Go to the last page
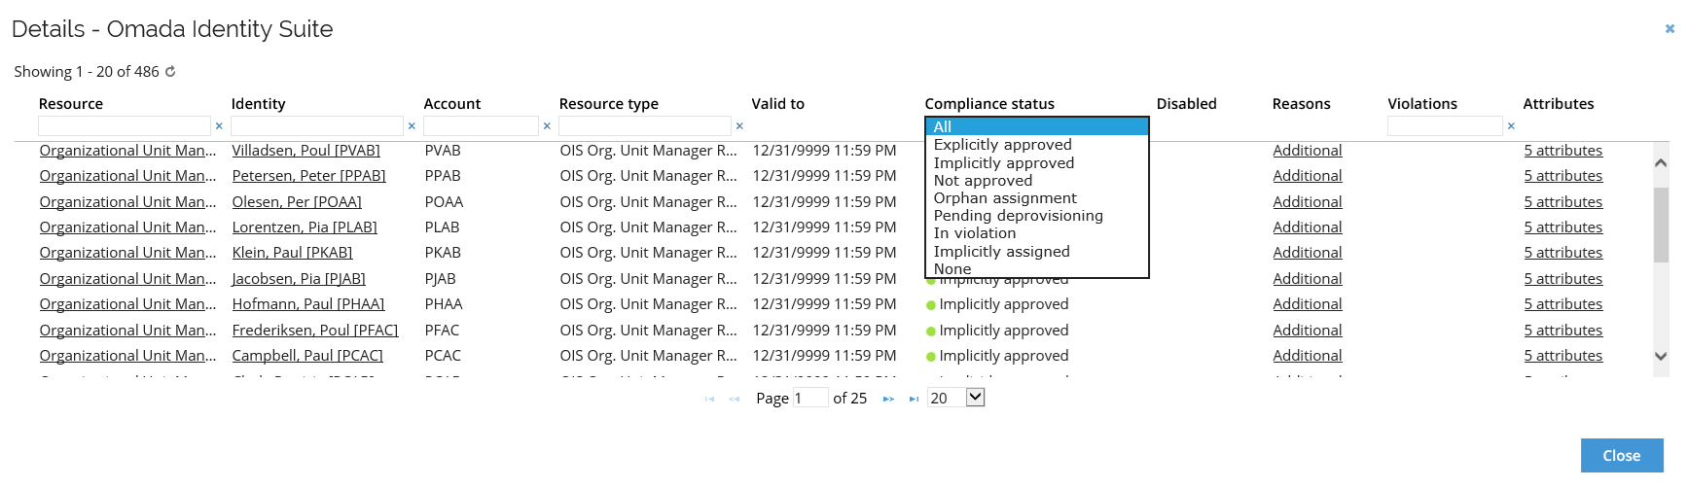Viewport: 1687px width, 489px height. click(x=914, y=399)
